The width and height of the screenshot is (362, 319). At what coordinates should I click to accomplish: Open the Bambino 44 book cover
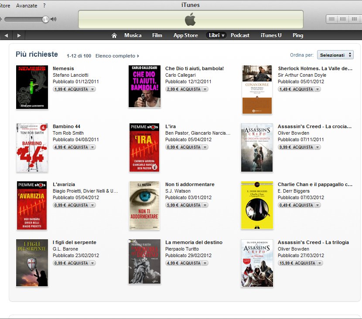click(32, 148)
